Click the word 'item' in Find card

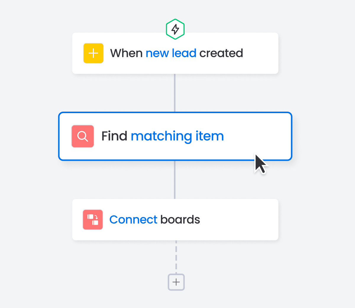tap(210, 136)
